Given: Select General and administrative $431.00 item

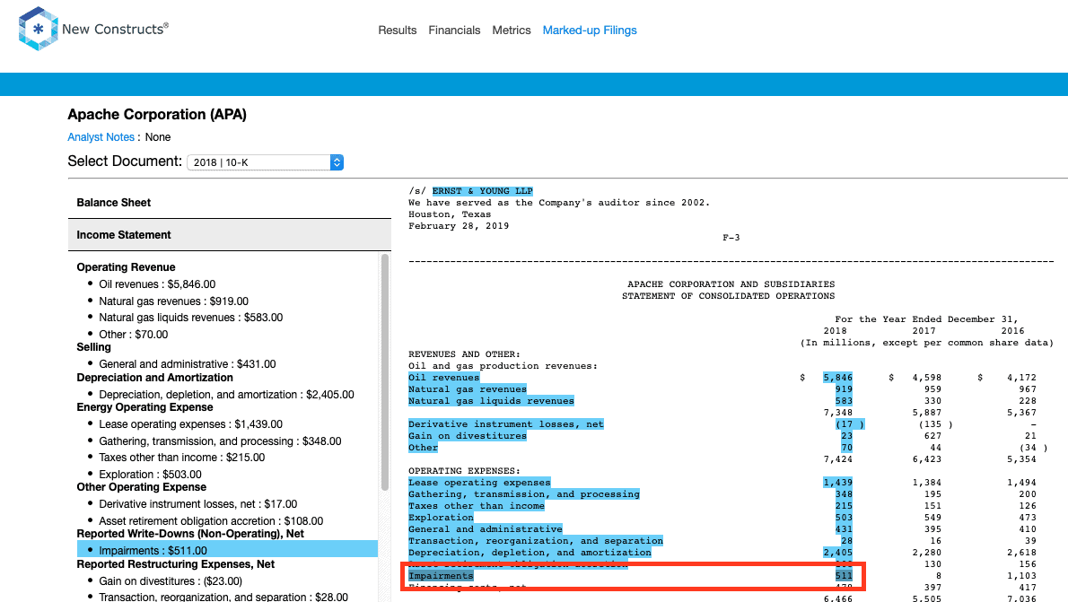Looking at the screenshot, I should (x=188, y=364).
